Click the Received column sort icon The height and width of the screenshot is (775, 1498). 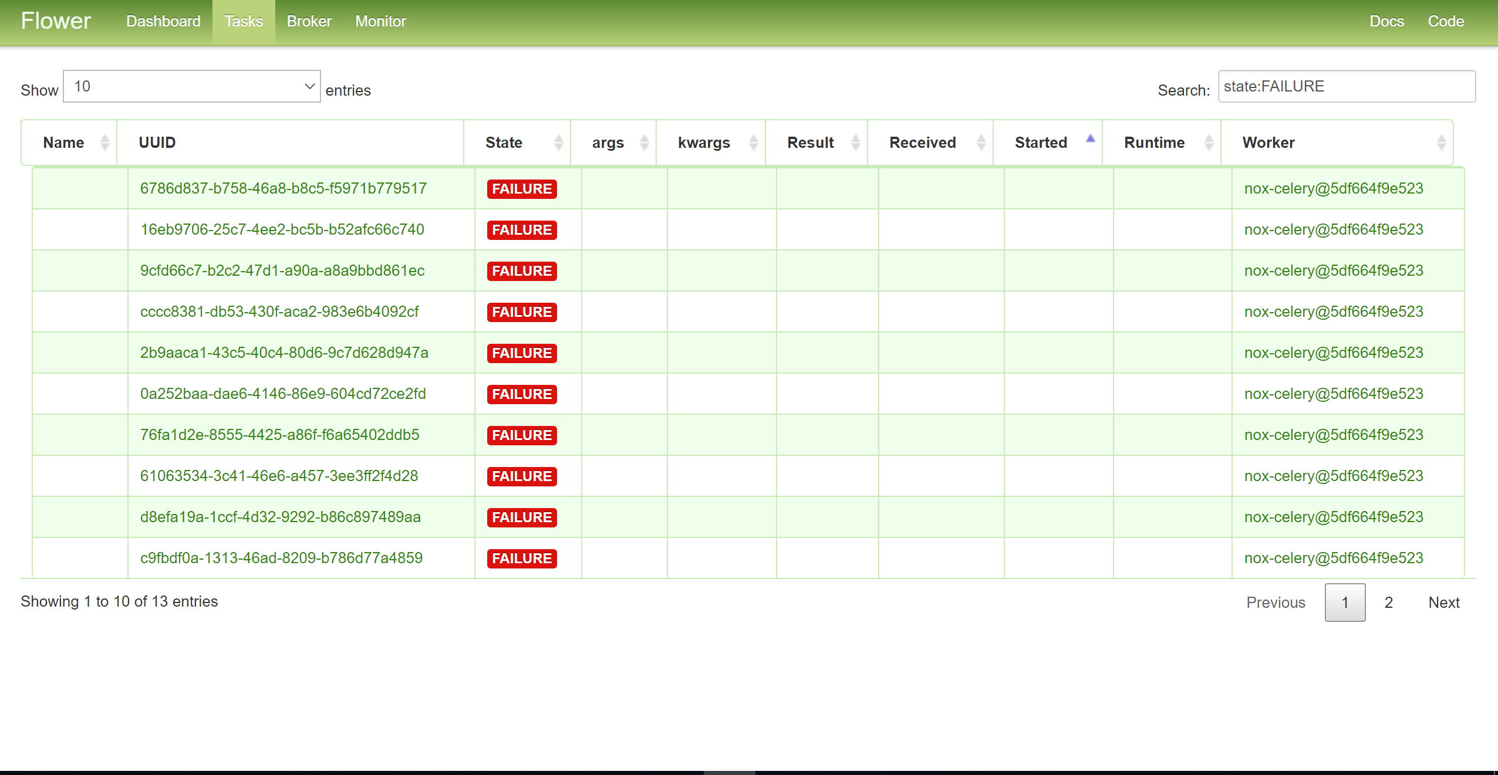981,143
